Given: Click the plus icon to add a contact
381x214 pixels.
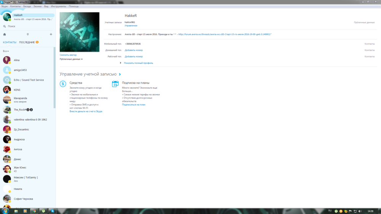Looking at the screenshot, I should point(51,34).
